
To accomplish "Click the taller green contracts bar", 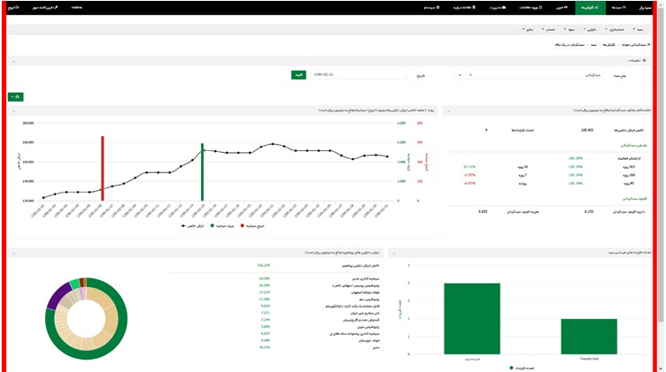I will coord(472,319).
